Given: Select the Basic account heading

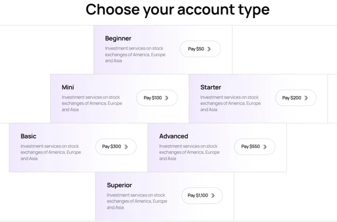Looking at the screenshot, I should [28, 136].
